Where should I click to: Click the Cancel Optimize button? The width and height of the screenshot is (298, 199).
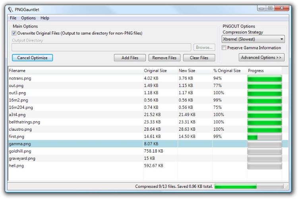pos(32,58)
